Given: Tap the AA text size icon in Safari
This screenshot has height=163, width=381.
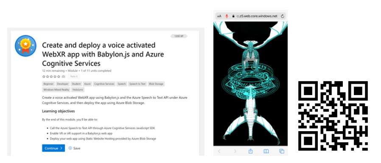Looking at the screenshot, I should click(219, 16).
